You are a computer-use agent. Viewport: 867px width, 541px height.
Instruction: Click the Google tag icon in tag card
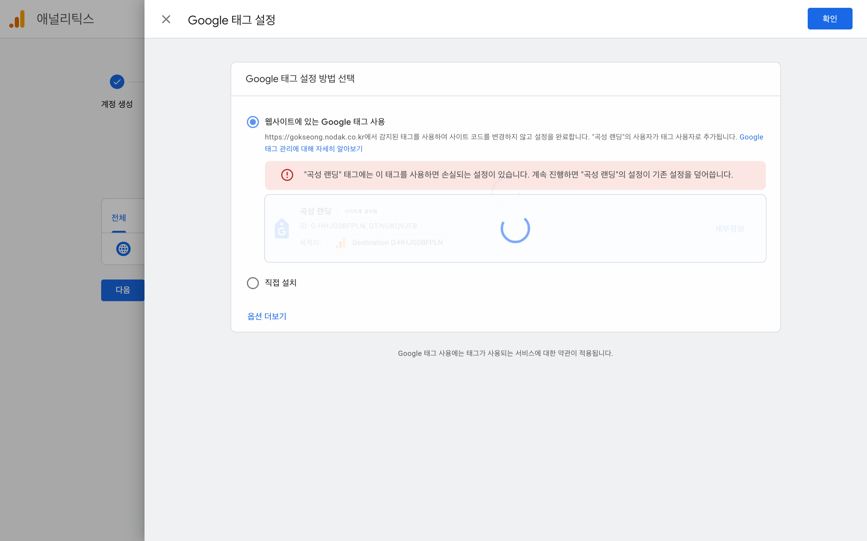(281, 229)
